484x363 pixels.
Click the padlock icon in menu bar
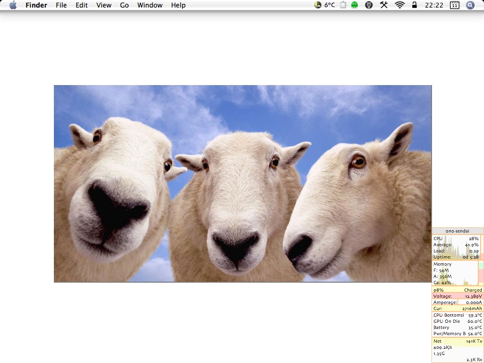415,5
